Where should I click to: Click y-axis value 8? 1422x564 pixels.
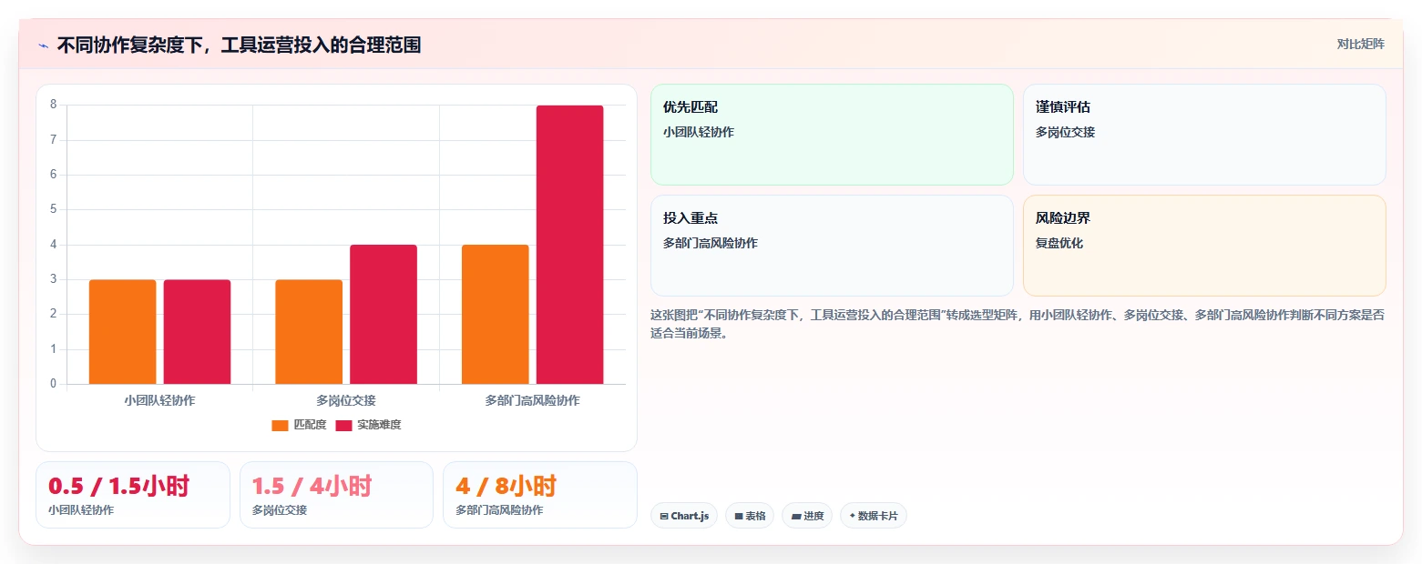tap(54, 105)
